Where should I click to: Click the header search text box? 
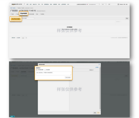coord(113,4)
